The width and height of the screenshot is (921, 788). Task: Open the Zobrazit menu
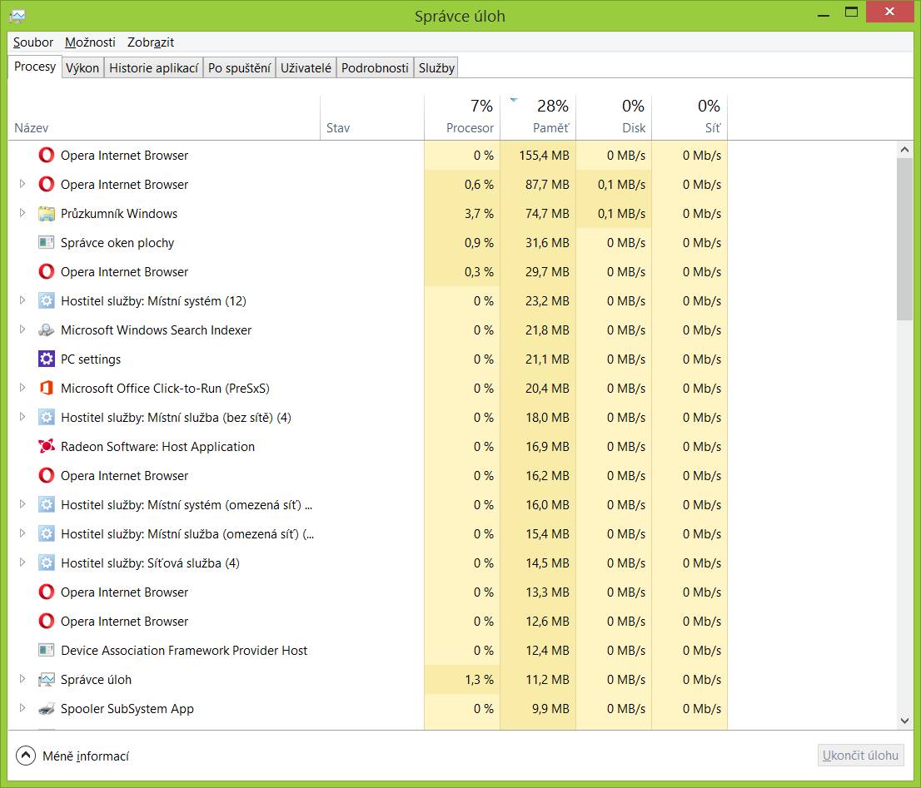(151, 42)
